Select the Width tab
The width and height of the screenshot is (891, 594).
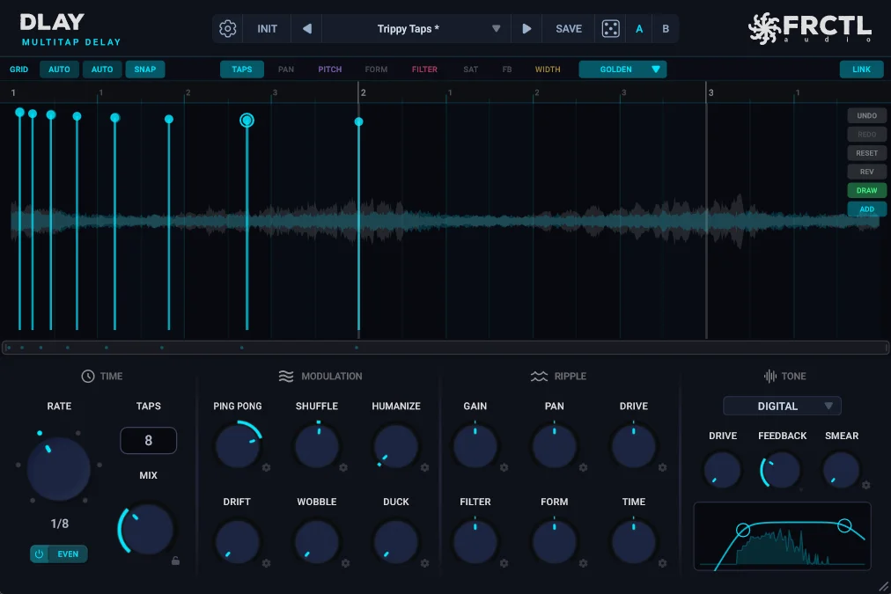(x=548, y=70)
